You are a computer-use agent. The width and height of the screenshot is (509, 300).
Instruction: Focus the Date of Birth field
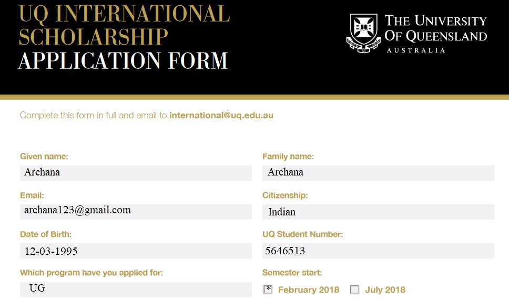point(136,251)
